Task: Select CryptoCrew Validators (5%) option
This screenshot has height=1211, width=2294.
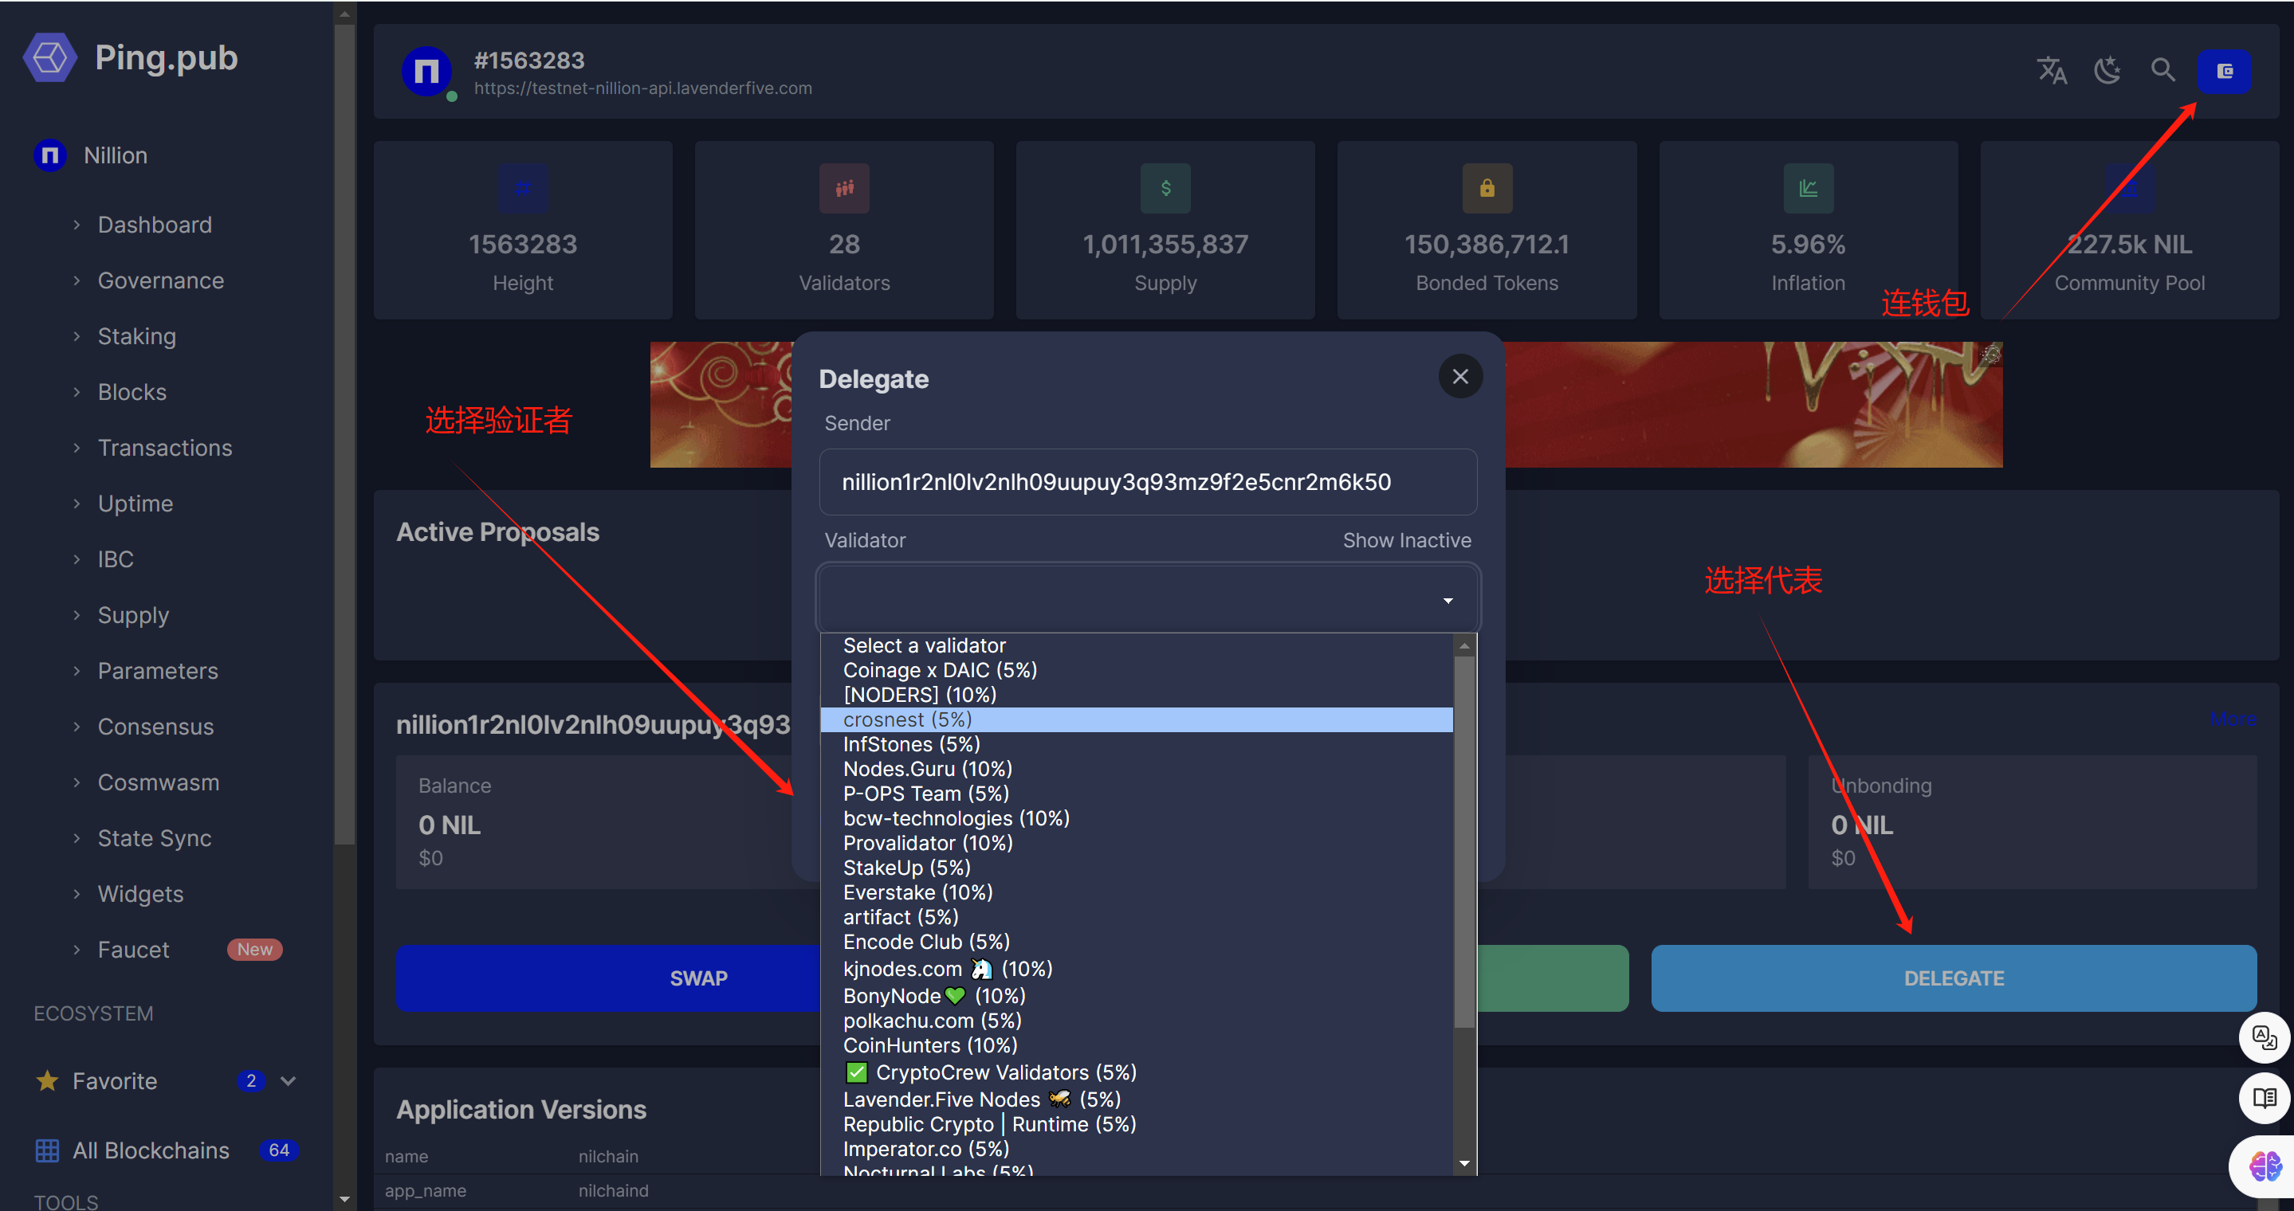Action: point(1135,1072)
